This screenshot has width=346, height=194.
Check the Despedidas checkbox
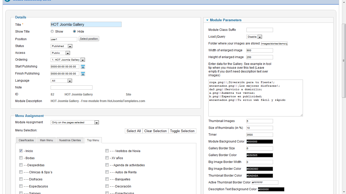pyautogui.click(x=21, y=165)
